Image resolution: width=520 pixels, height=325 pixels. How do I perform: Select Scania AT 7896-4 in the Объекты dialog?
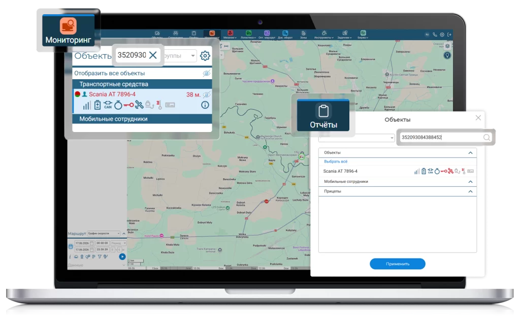(340, 171)
